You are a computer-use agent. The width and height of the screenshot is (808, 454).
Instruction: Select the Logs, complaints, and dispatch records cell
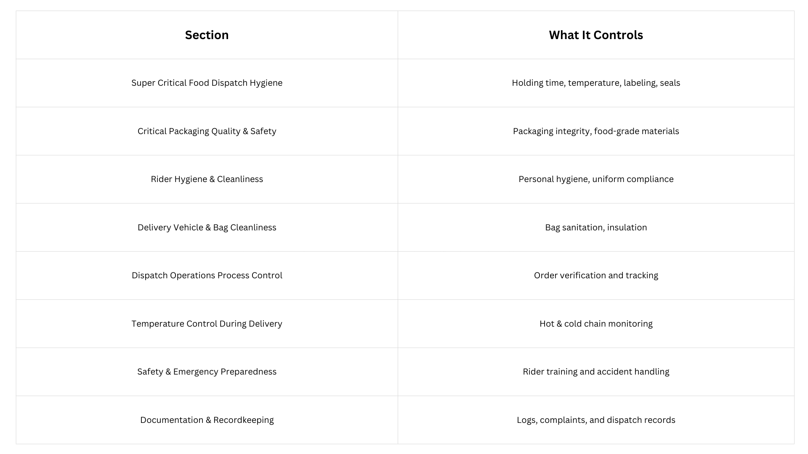tap(595, 420)
